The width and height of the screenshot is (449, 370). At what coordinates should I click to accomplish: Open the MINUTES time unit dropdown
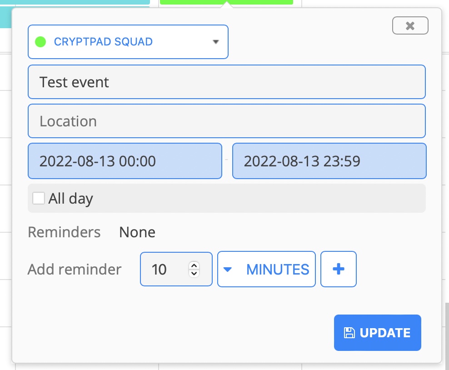(x=266, y=269)
